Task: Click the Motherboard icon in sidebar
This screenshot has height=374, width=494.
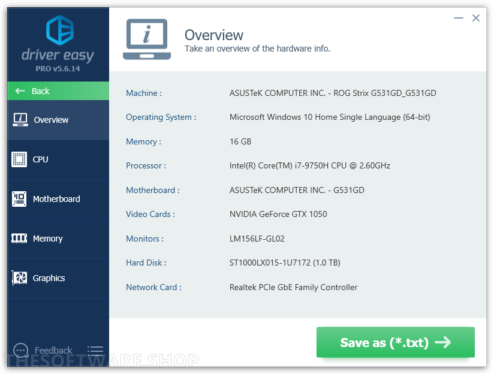Action: coord(19,199)
